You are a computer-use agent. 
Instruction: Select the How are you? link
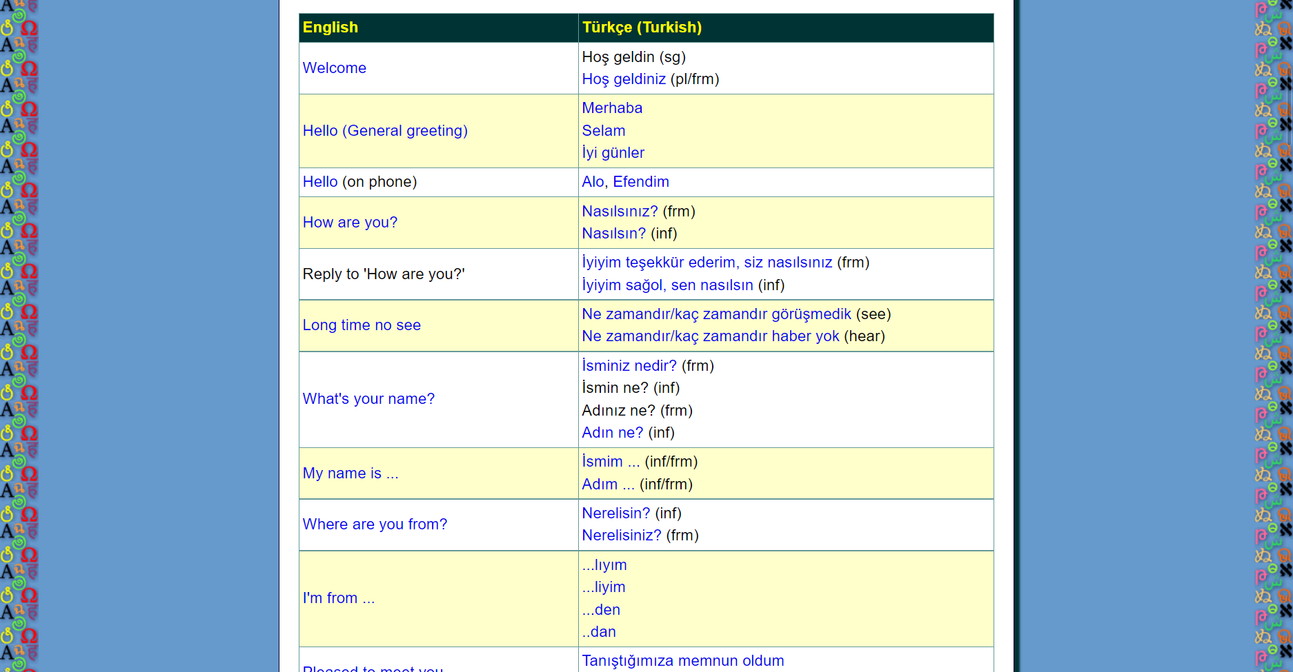(350, 223)
